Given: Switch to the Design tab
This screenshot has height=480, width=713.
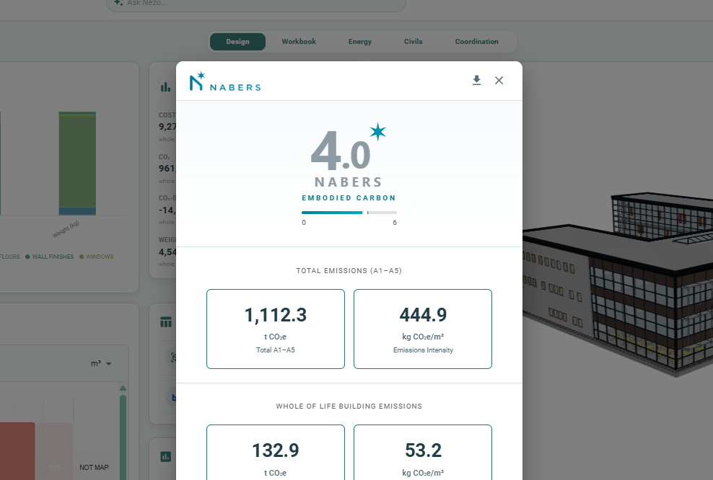Looking at the screenshot, I should (x=238, y=42).
